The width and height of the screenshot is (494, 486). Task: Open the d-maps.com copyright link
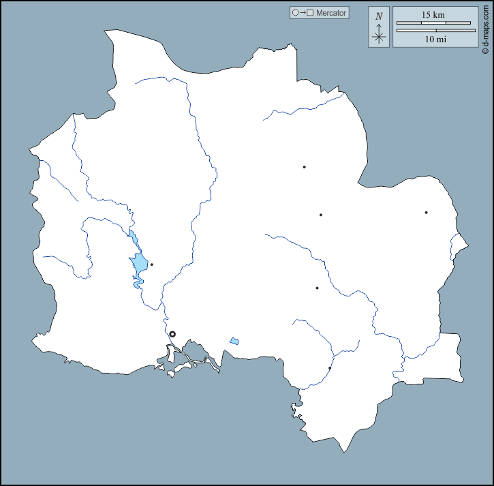coord(485,27)
